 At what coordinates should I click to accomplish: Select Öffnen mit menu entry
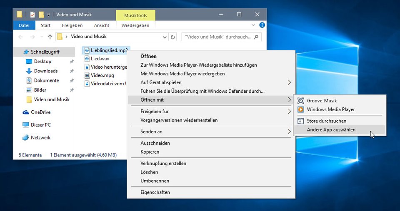click(212, 100)
